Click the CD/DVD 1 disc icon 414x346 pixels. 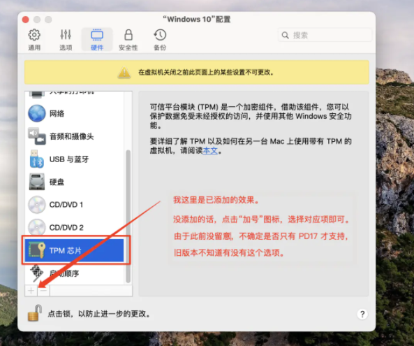coord(37,205)
